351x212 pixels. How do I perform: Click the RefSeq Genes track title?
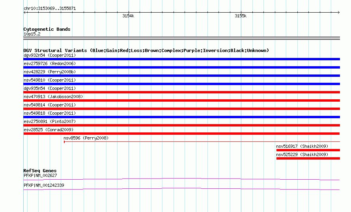(x=40, y=171)
